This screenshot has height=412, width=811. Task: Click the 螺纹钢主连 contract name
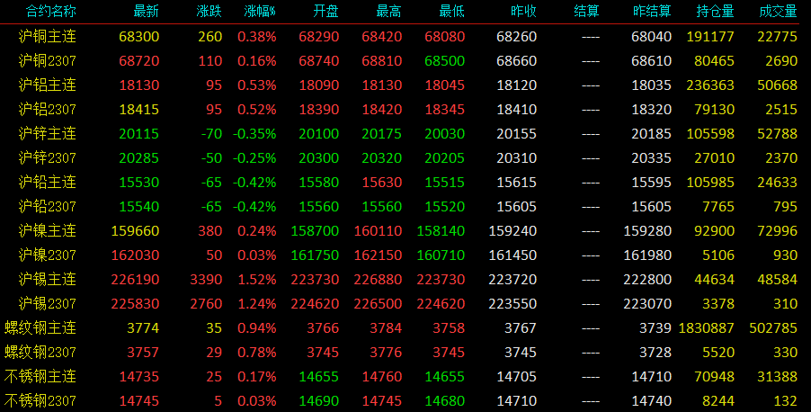(40, 327)
